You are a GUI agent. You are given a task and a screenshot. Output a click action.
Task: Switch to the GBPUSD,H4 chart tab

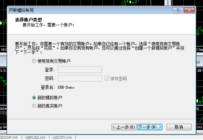click(35, 138)
